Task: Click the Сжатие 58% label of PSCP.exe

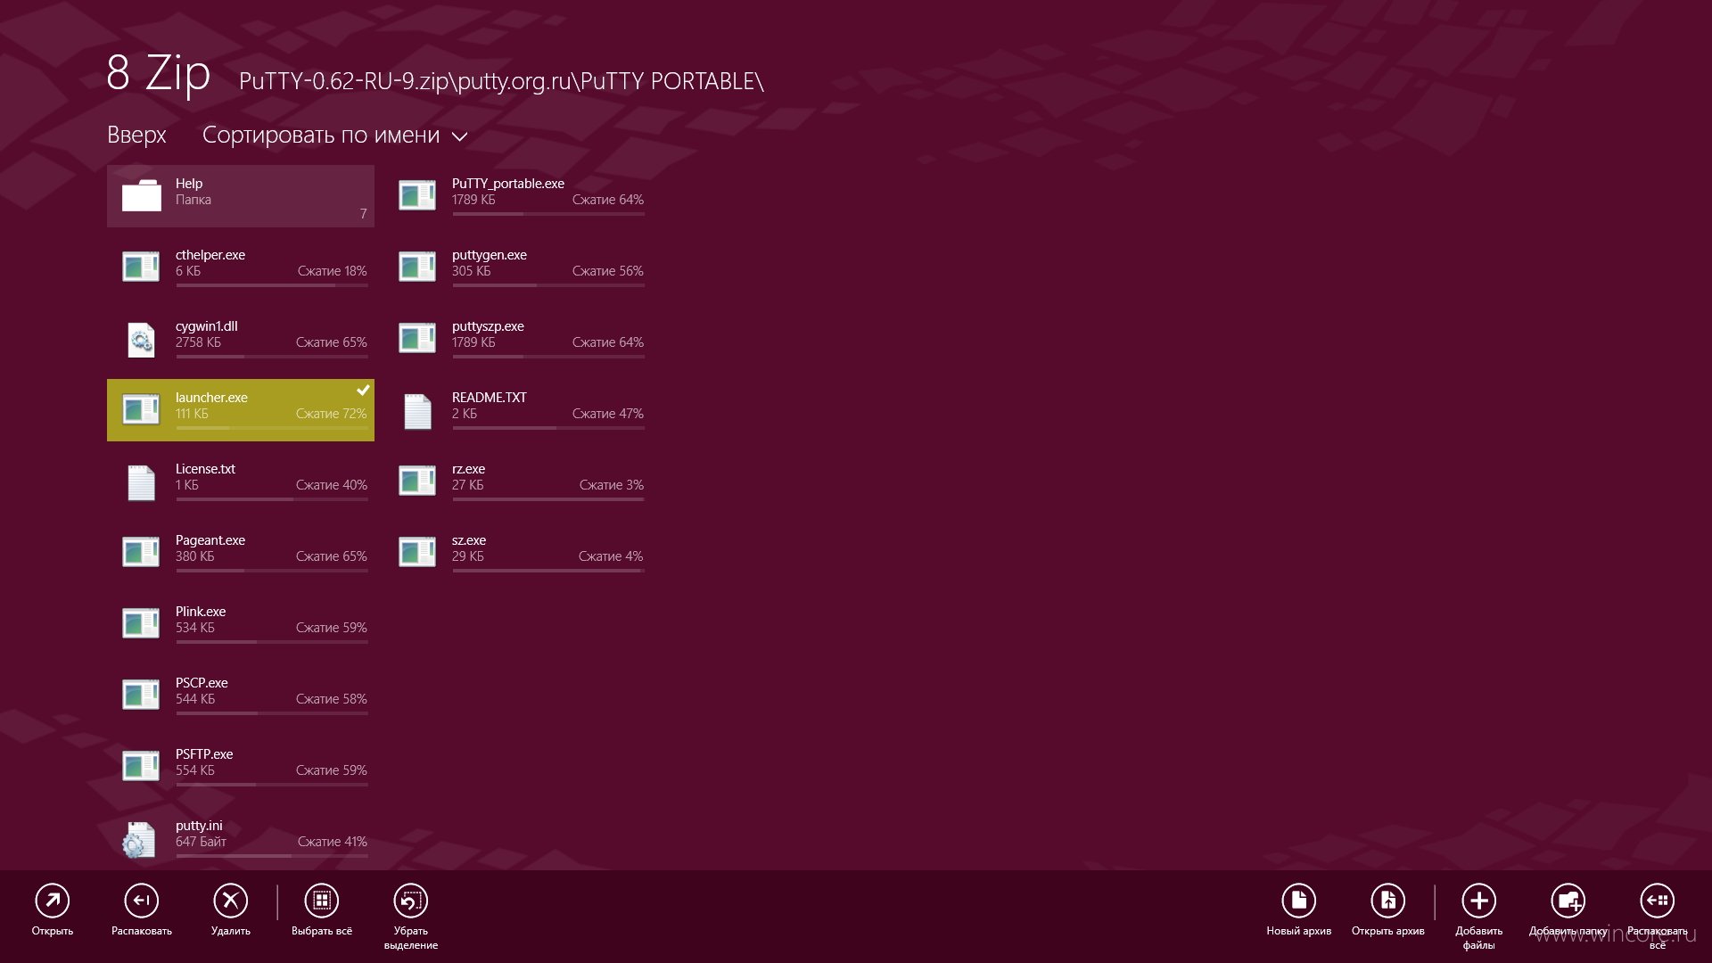Action: pyautogui.click(x=332, y=699)
